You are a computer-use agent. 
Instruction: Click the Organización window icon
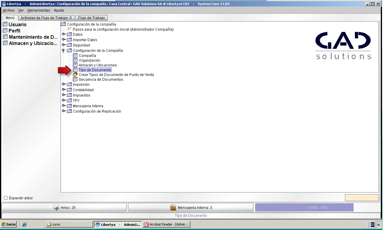point(75,60)
